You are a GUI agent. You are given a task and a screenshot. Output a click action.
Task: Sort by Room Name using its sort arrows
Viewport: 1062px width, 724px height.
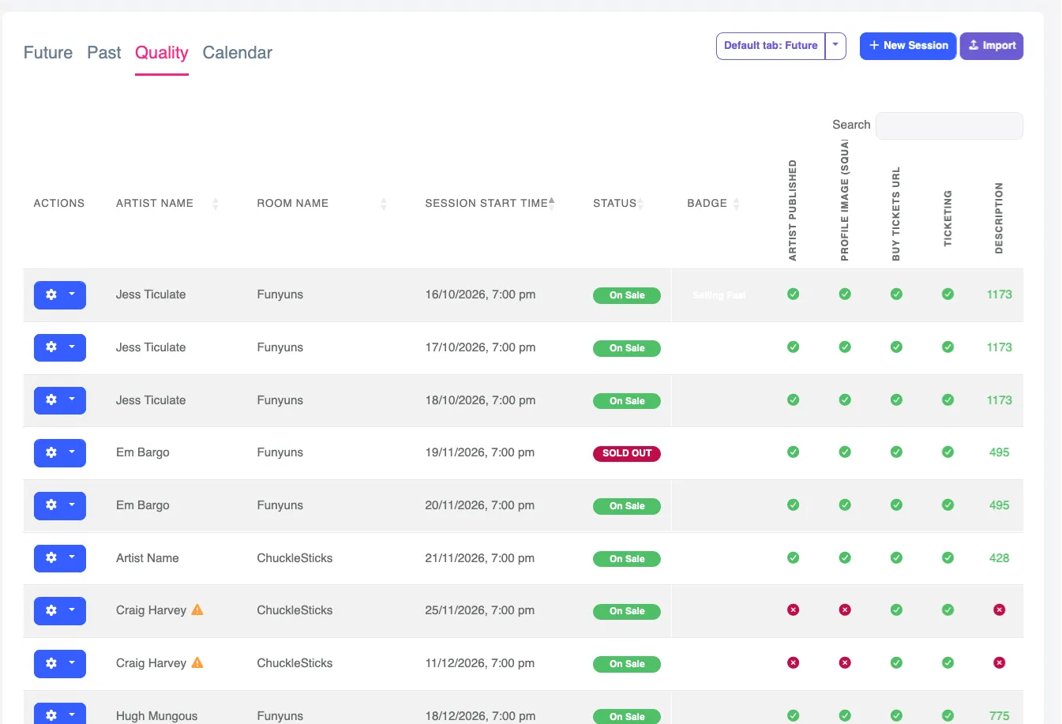click(384, 204)
